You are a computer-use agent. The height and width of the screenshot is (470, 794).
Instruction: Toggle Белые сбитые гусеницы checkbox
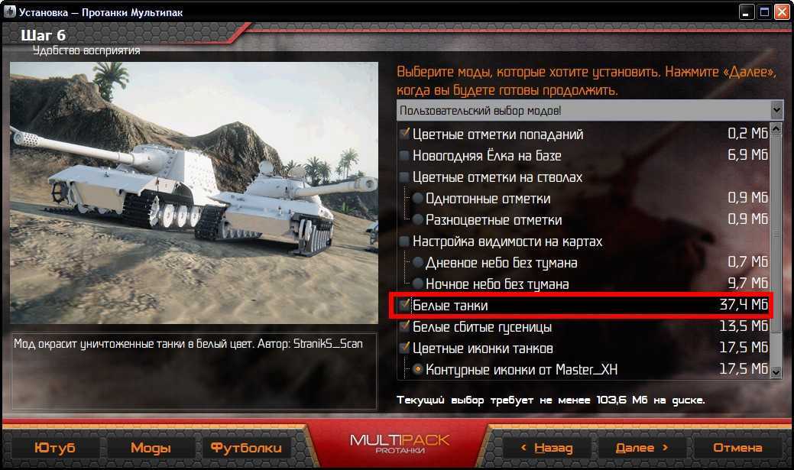click(x=404, y=326)
